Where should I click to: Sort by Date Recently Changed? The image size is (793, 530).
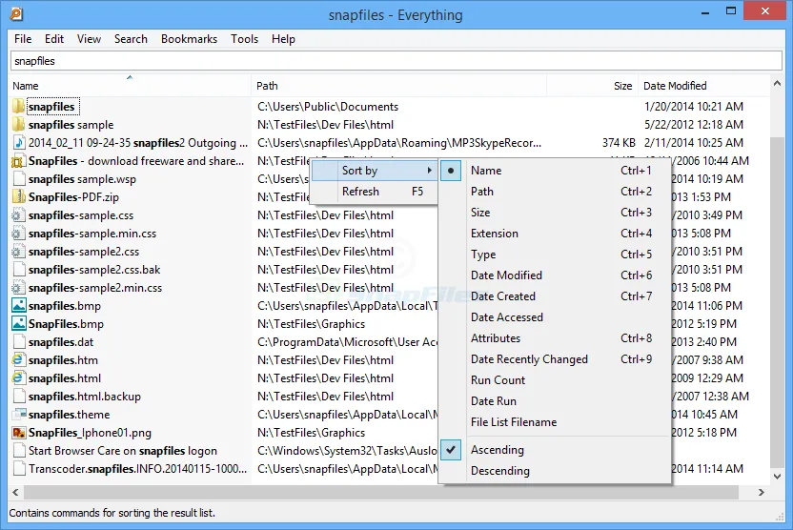556,359
